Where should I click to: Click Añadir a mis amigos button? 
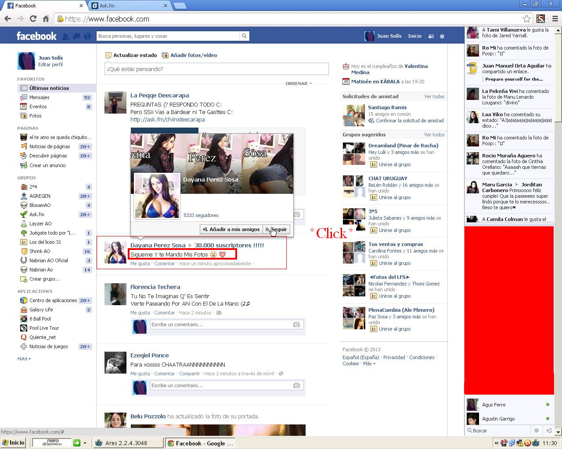(x=231, y=229)
